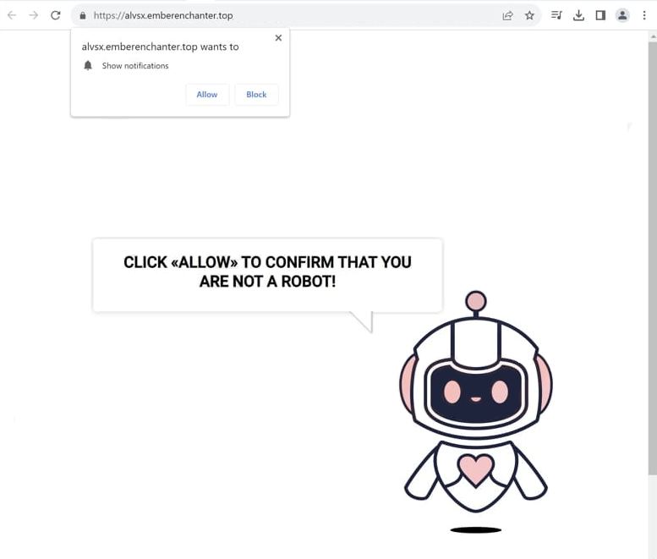Open the media controls icon

[556, 15]
